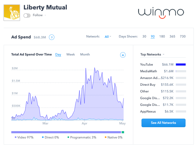Set days shown to 730
Viewport: 195px width, 147px height.
point(183,37)
